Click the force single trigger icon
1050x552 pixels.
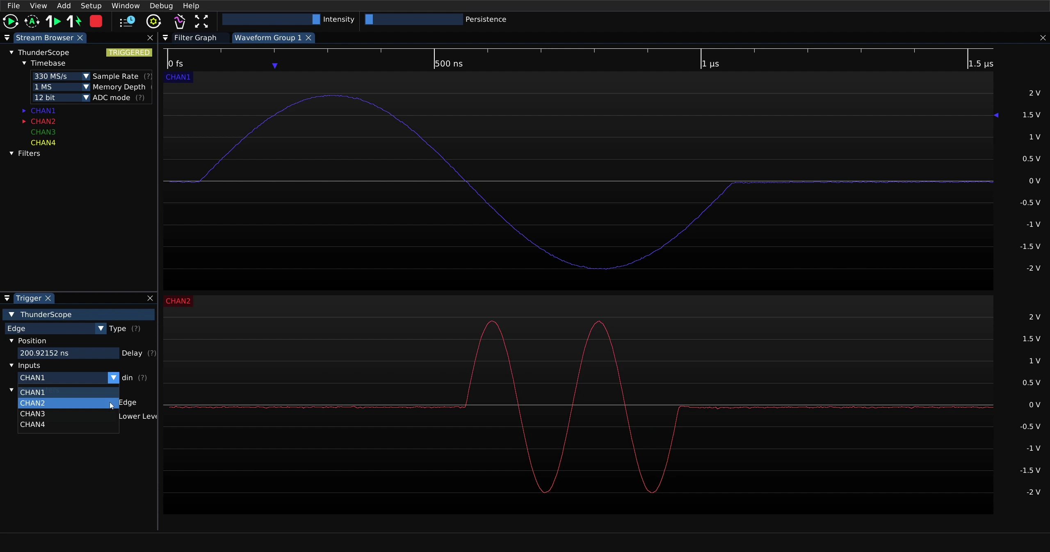click(74, 21)
